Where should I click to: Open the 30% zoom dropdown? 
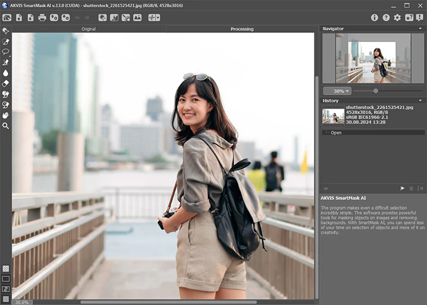coord(337,91)
